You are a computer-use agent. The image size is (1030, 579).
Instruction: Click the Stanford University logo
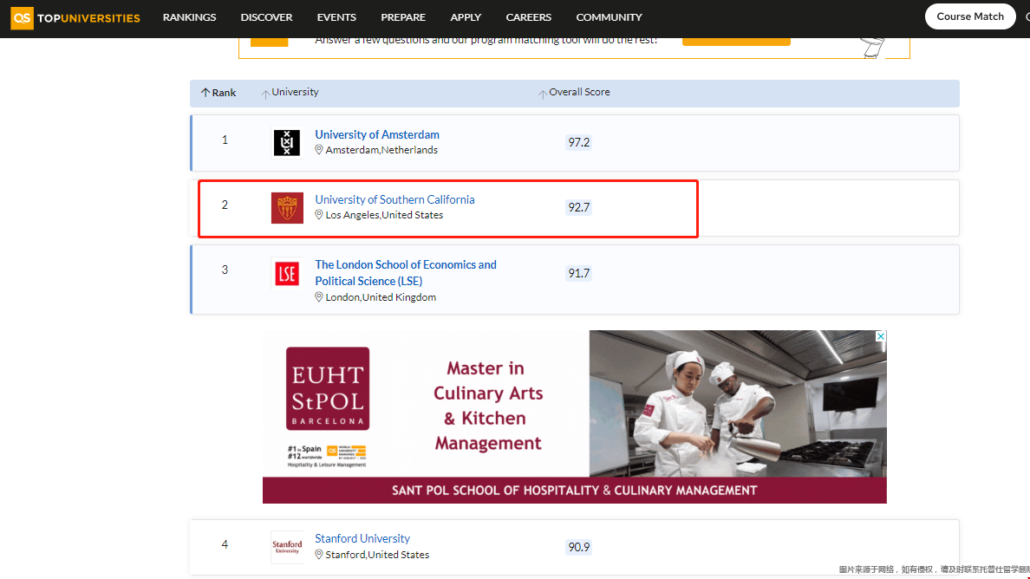pyautogui.click(x=287, y=547)
